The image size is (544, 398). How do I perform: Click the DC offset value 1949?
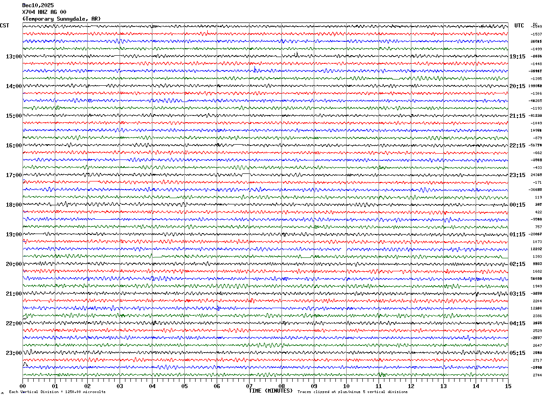537,286
